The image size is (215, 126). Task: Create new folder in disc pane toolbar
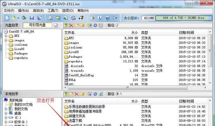[77, 25]
